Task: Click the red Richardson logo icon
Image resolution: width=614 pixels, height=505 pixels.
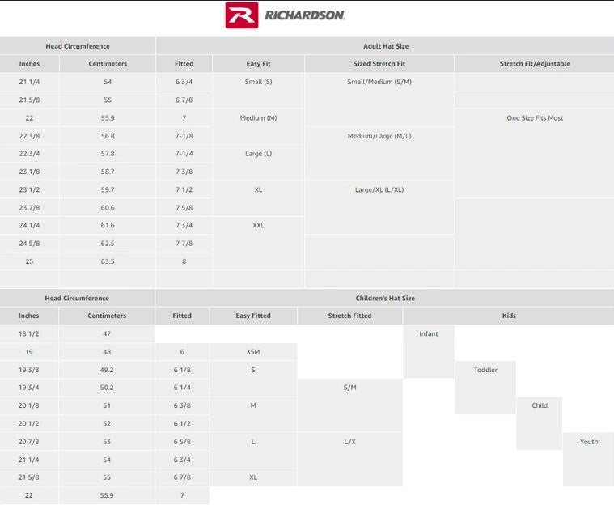Action: tap(241, 15)
